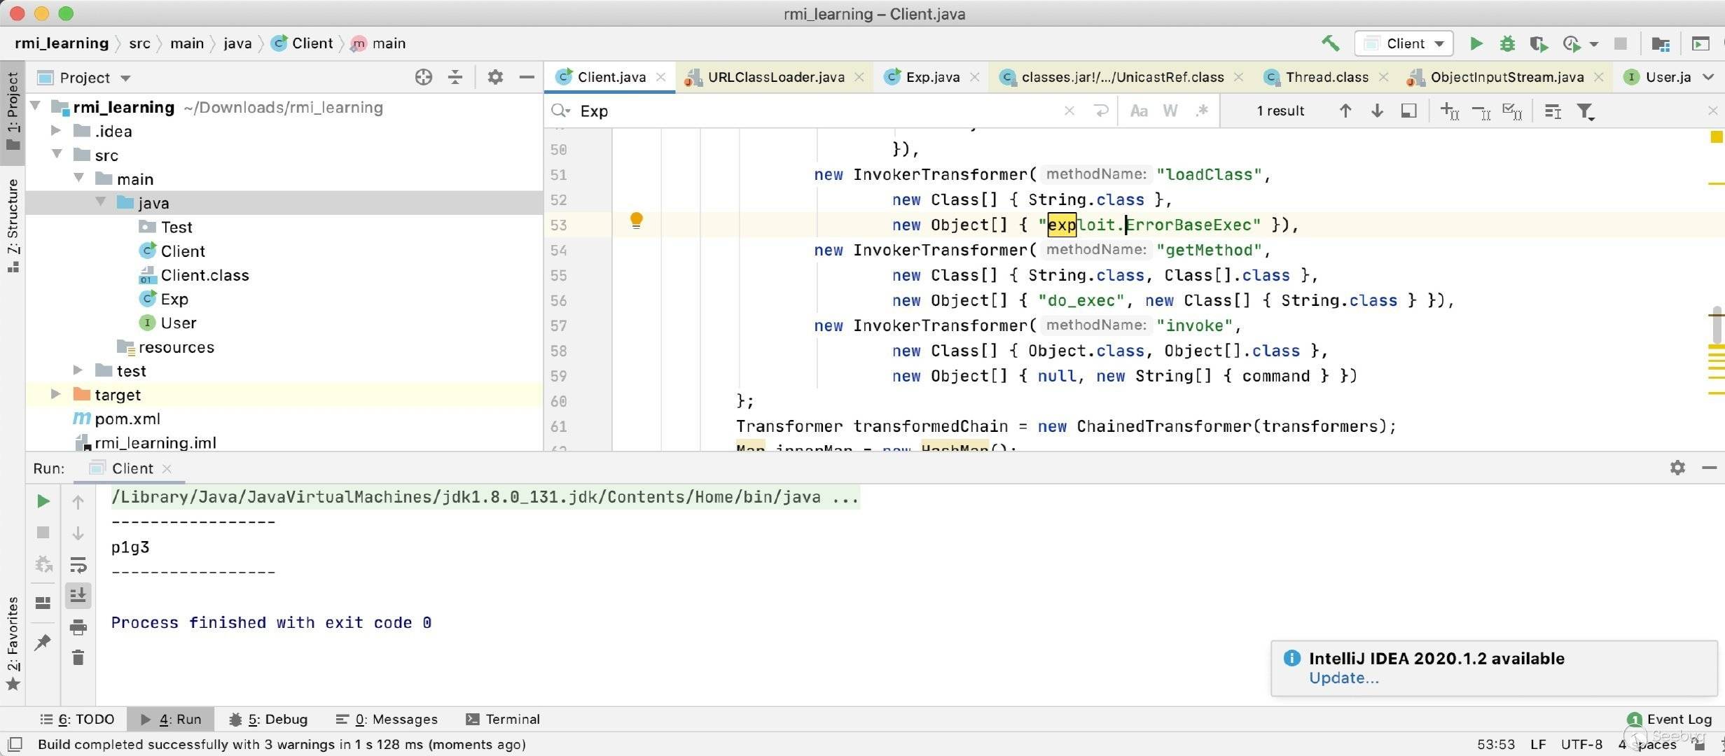Switch to the Exp.java editor tab
The height and width of the screenshot is (756, 1725).
pos(931,77)
